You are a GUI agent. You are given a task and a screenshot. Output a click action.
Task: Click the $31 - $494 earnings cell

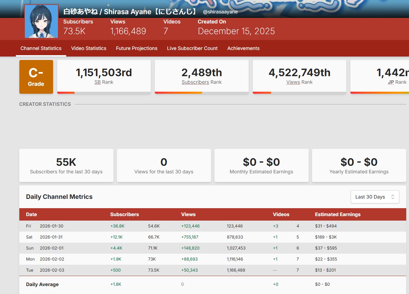click(x=326, y=226)
